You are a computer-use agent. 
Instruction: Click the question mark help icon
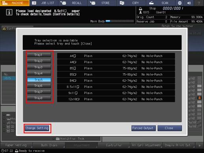coord(199,3)
